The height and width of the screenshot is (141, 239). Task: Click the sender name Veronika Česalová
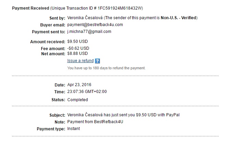[x=85, y=18]
